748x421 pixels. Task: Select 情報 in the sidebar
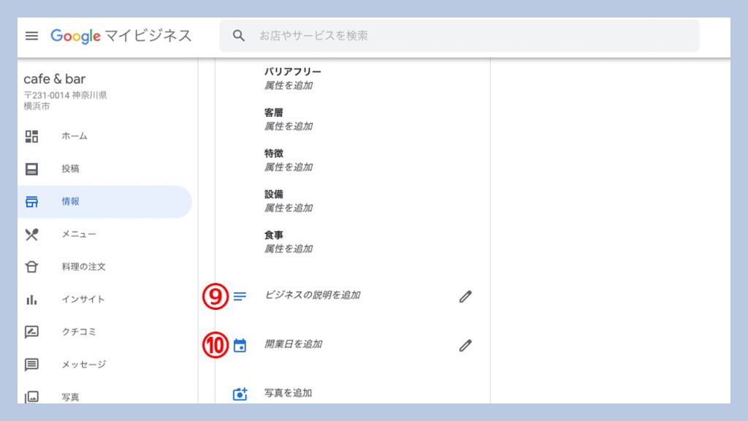click(70, 202)
